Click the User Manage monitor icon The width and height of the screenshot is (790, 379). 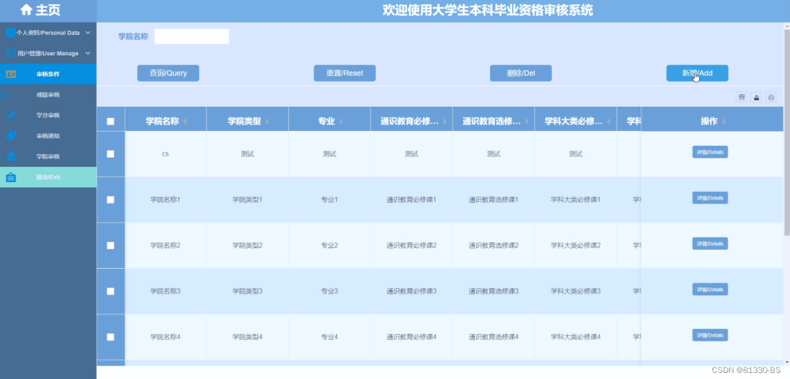coord(10,54)
